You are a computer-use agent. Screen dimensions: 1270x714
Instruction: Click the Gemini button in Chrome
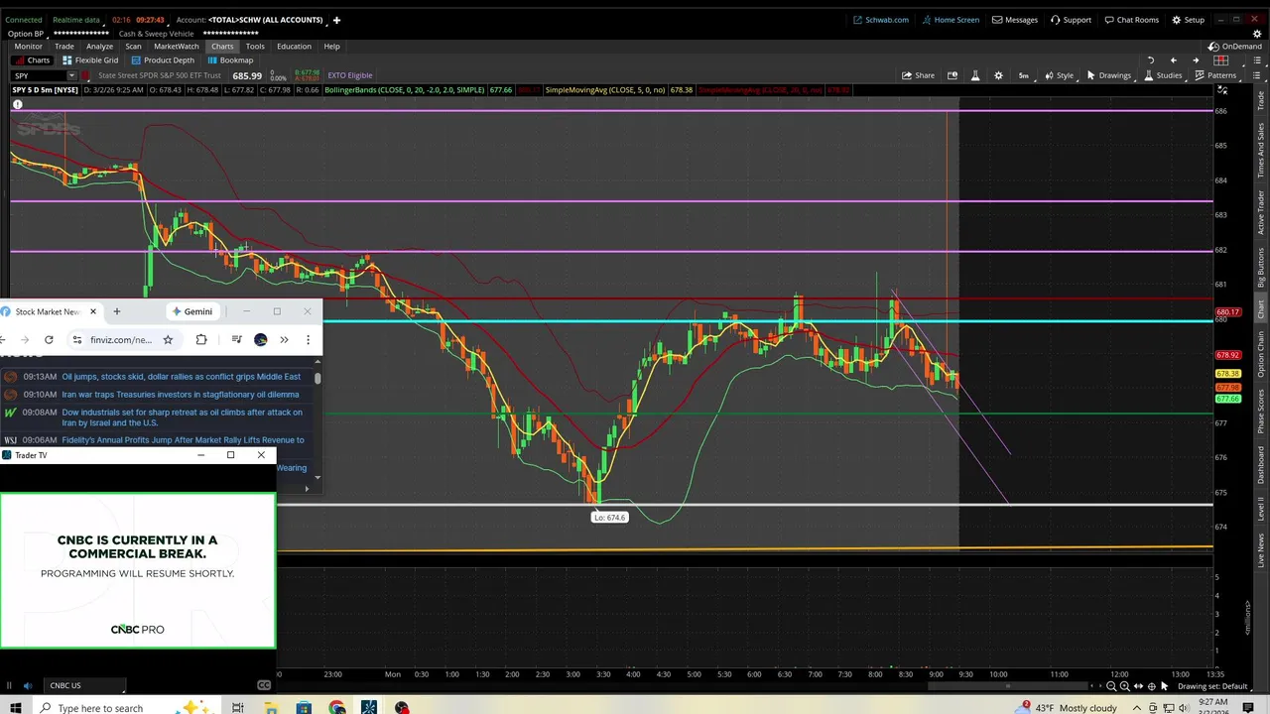click(192, 311)
